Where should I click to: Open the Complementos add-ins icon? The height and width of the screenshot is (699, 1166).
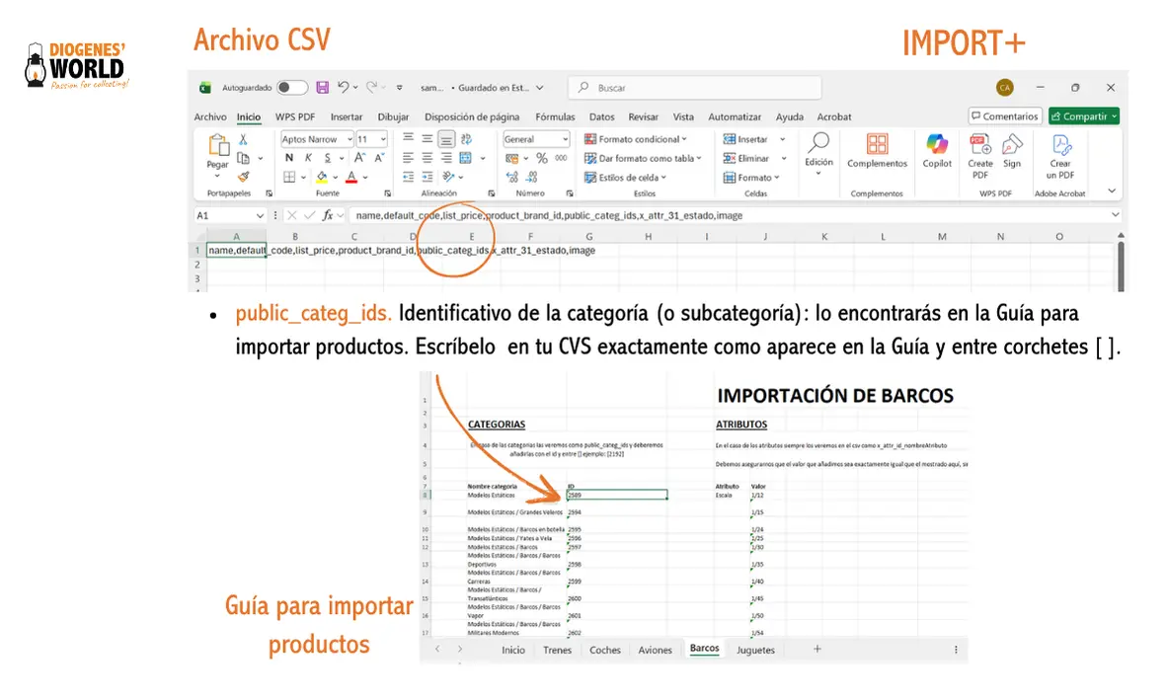(877, 151)
